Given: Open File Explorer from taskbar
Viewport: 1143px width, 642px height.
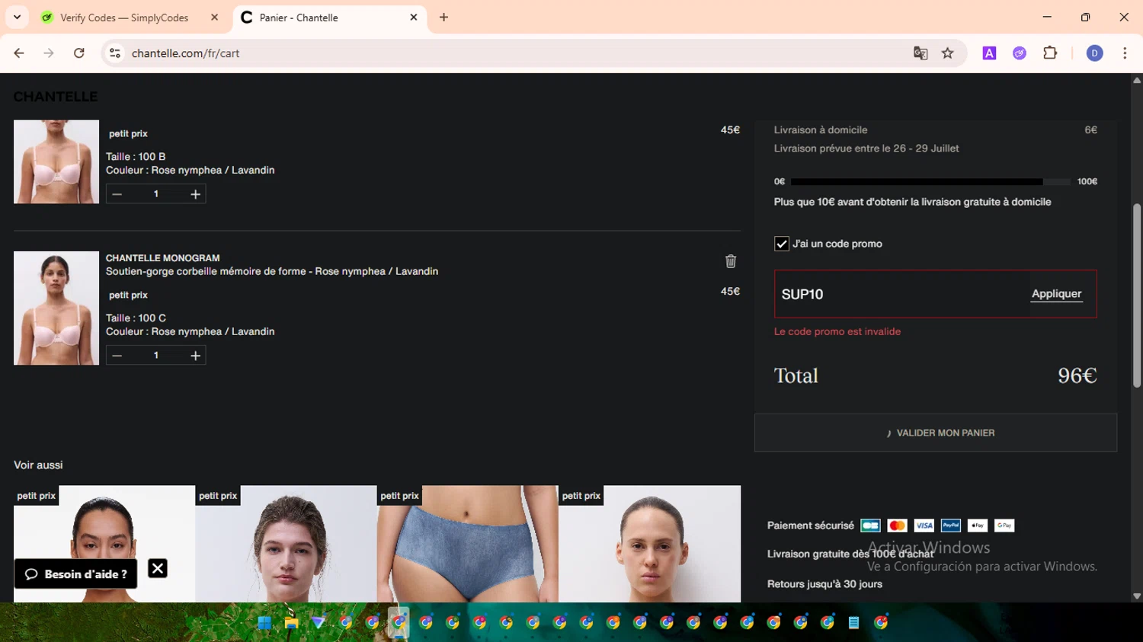Looking at the screenshot, I should (x=291, y=623).
